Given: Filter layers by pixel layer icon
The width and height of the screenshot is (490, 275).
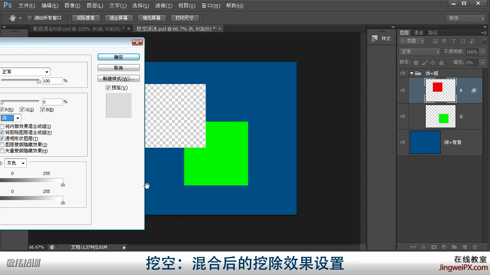Looking at the screenshot, I should click(x=435, y=41).
